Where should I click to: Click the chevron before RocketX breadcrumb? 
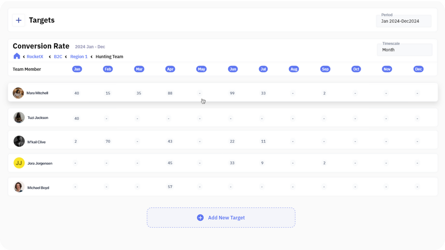click(24, 56)
